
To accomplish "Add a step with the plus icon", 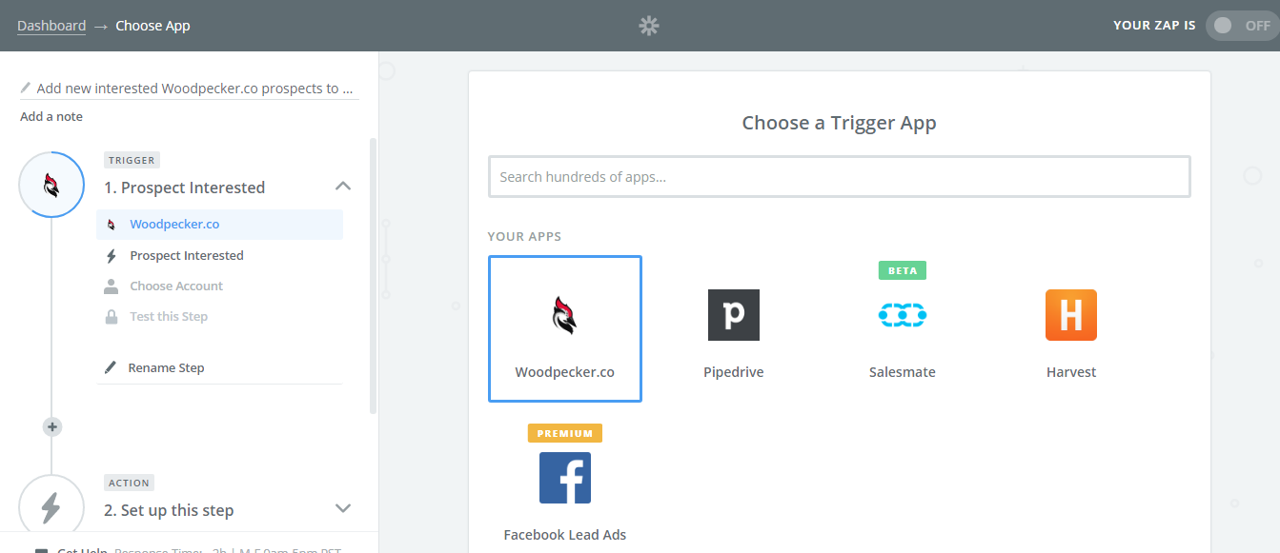I will (52, 427).
